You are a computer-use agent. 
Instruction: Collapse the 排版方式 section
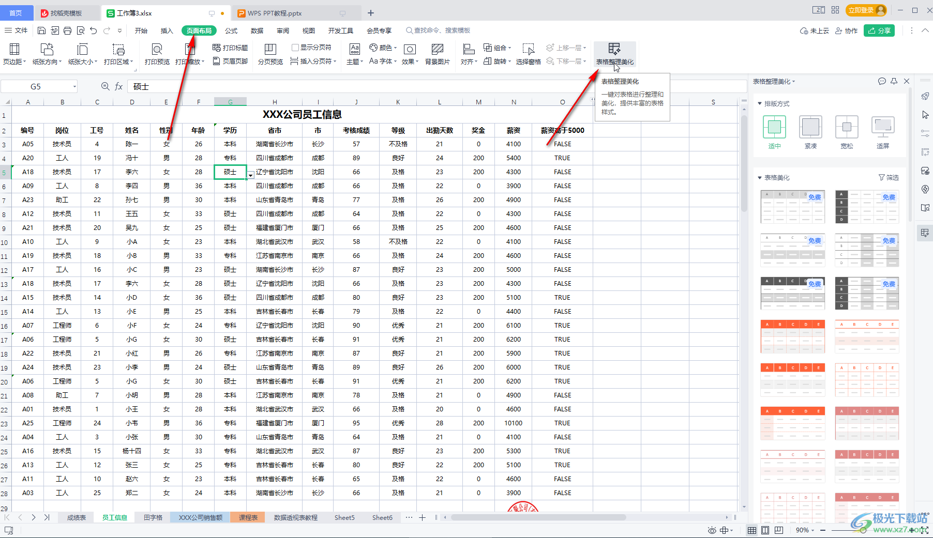760,104
